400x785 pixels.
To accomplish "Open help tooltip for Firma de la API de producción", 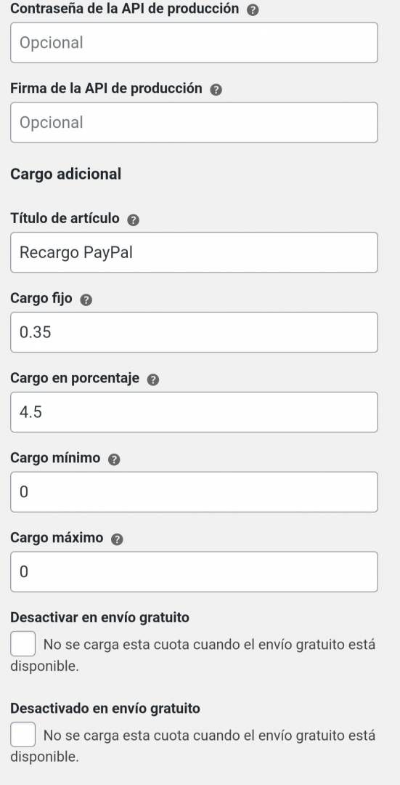I will point(216,89).
